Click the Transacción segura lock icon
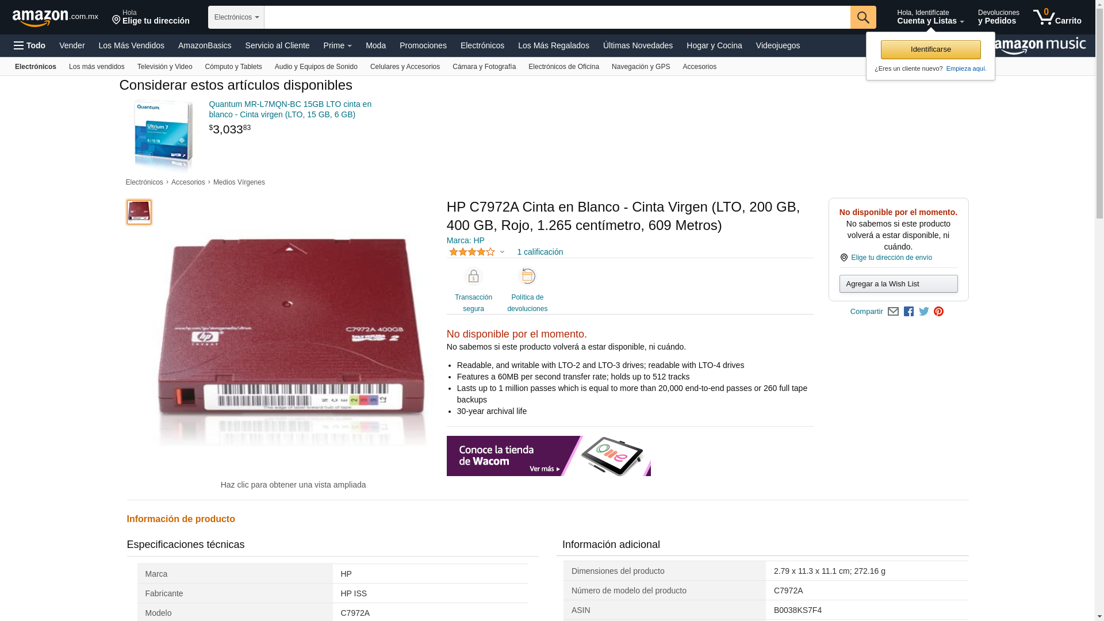The height and width of the screenshot is (621, 1104). 473,277
